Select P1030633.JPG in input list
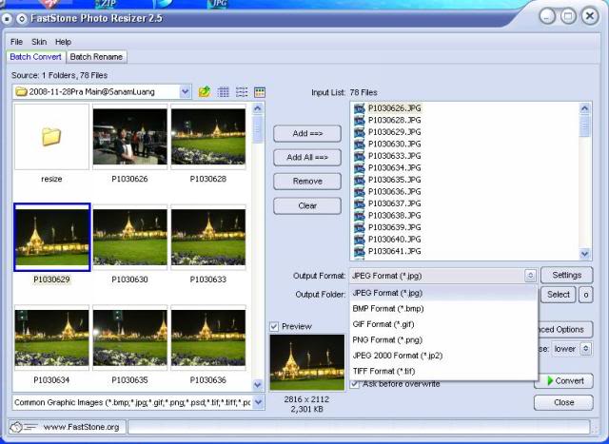This screenshot has height=444, width=609. pos(394,156)
